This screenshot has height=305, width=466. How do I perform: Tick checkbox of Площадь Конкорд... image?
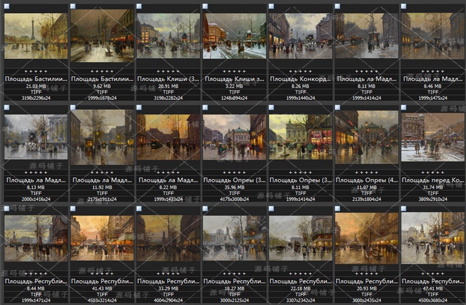(272, 6)
